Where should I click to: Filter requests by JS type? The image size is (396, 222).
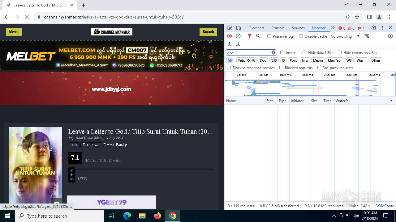tap(283, 60)
